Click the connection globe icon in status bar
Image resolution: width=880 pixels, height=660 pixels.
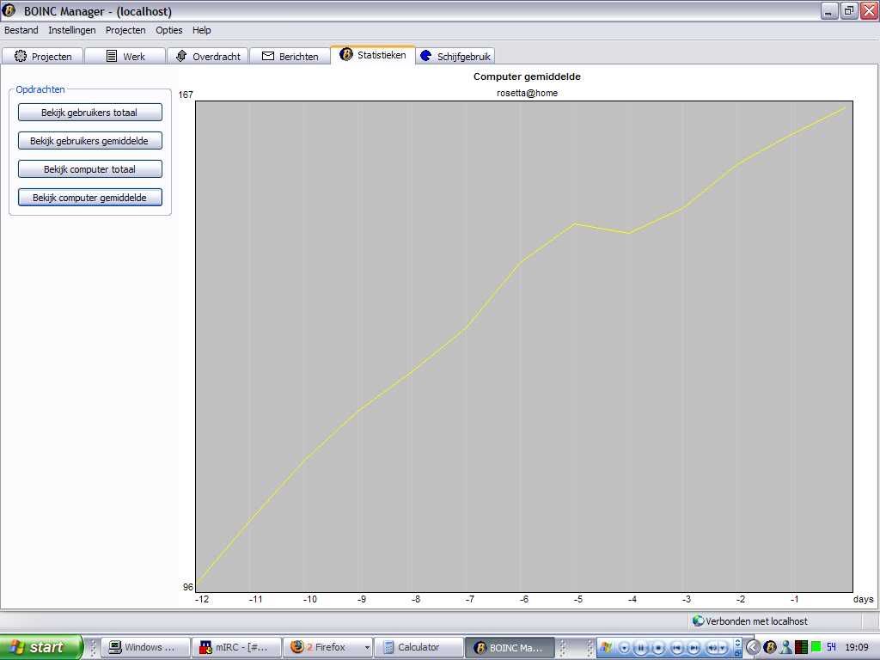(x=698, y=620)
